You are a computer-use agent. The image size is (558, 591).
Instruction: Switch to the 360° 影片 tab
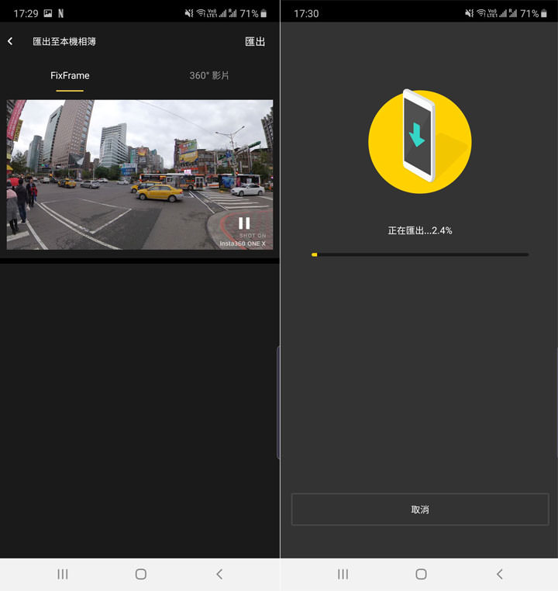[209, 75]
